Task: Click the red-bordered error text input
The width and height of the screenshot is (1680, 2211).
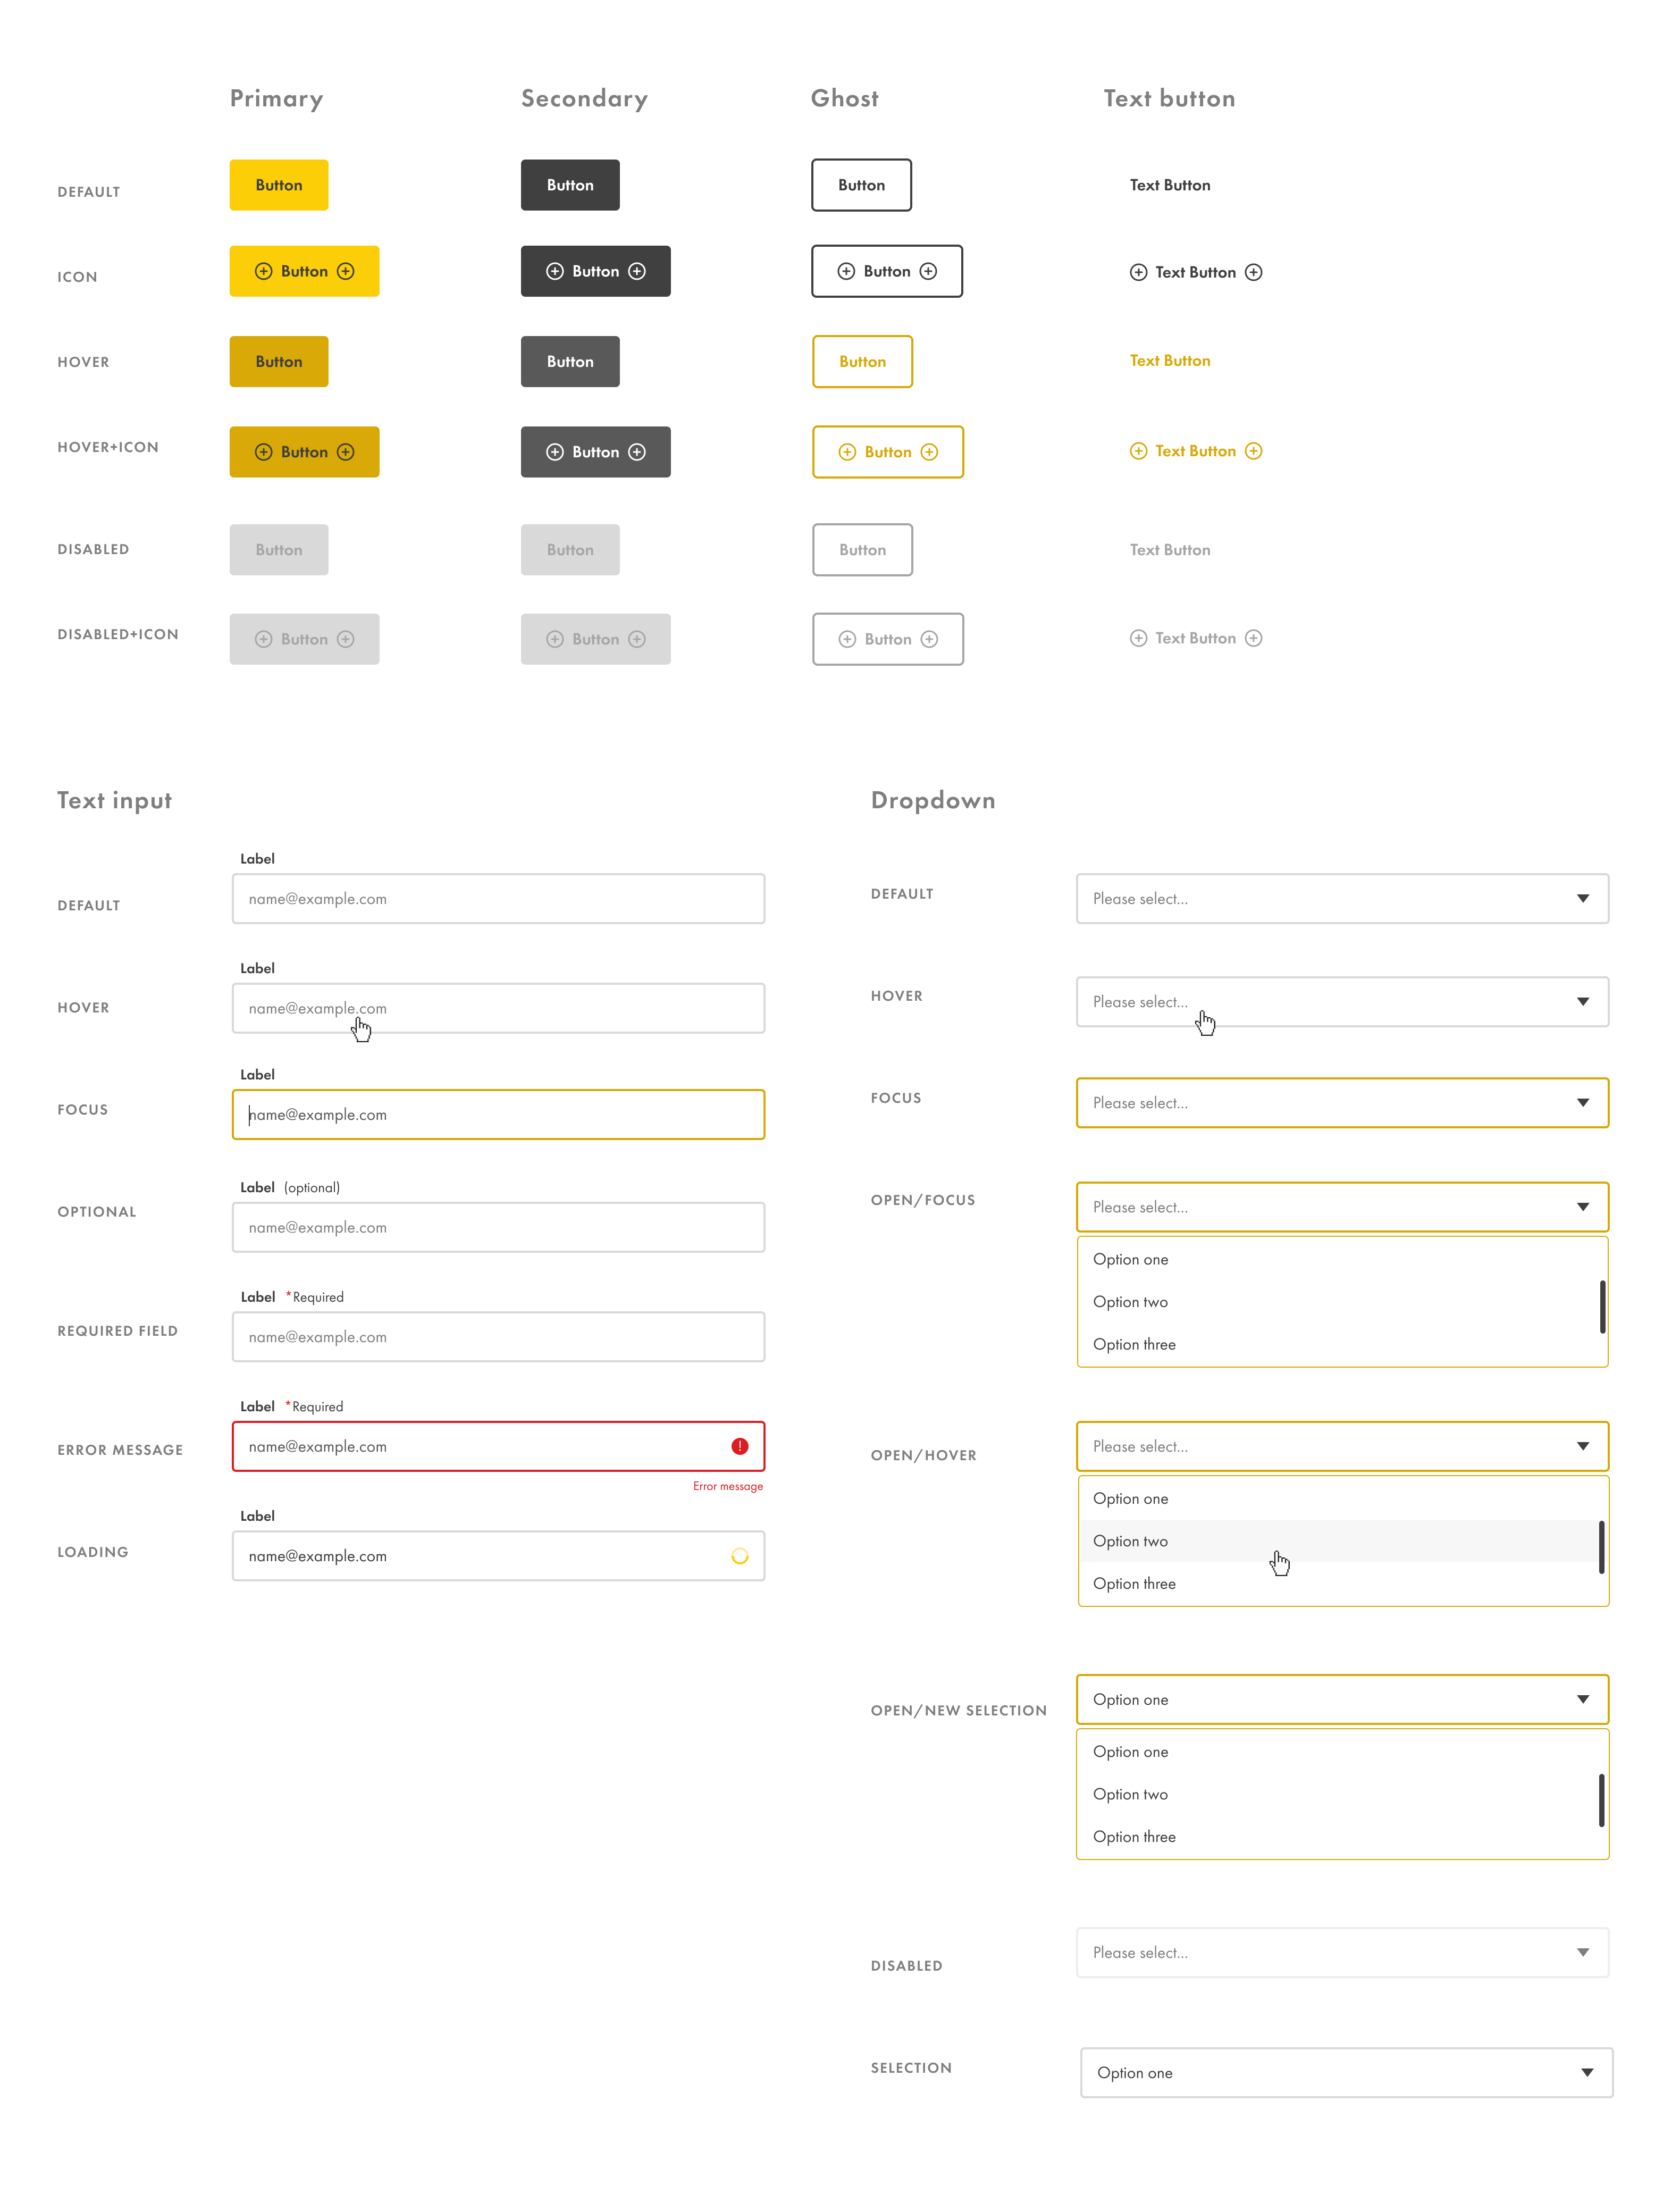Action: [x=498, y=1446]
